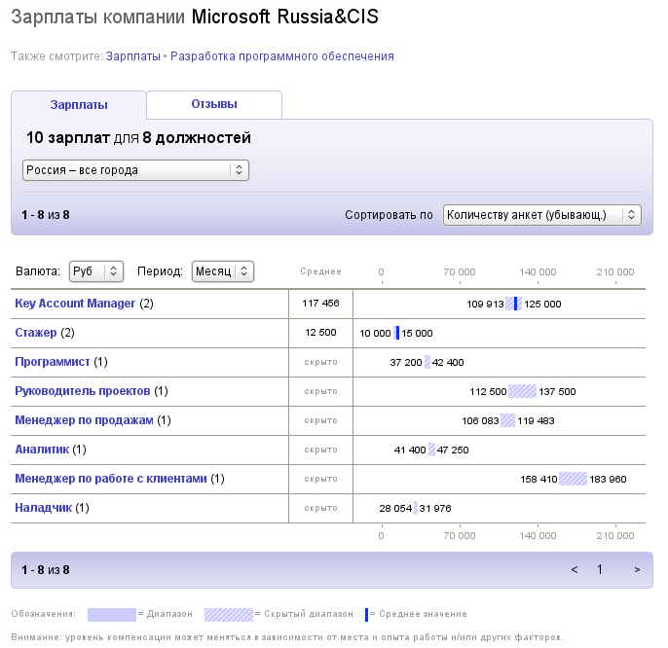
Task: Click the Среднее значение legend marker
Action: 366,614
